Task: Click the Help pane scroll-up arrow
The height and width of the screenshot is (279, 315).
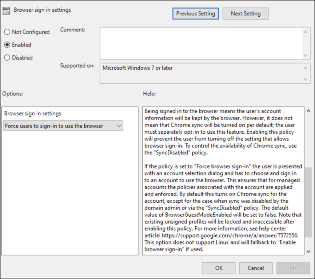Action: [309, 111]
